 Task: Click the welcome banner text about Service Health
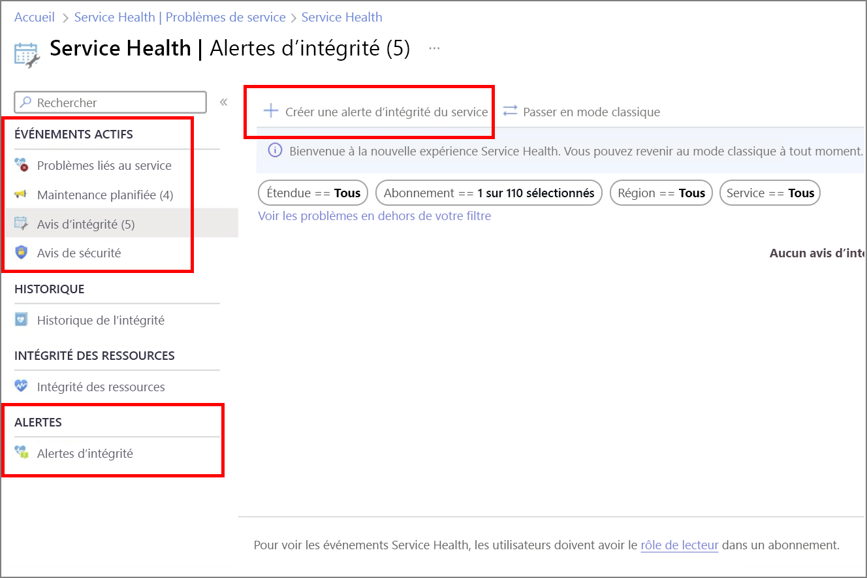click(576, 151)
